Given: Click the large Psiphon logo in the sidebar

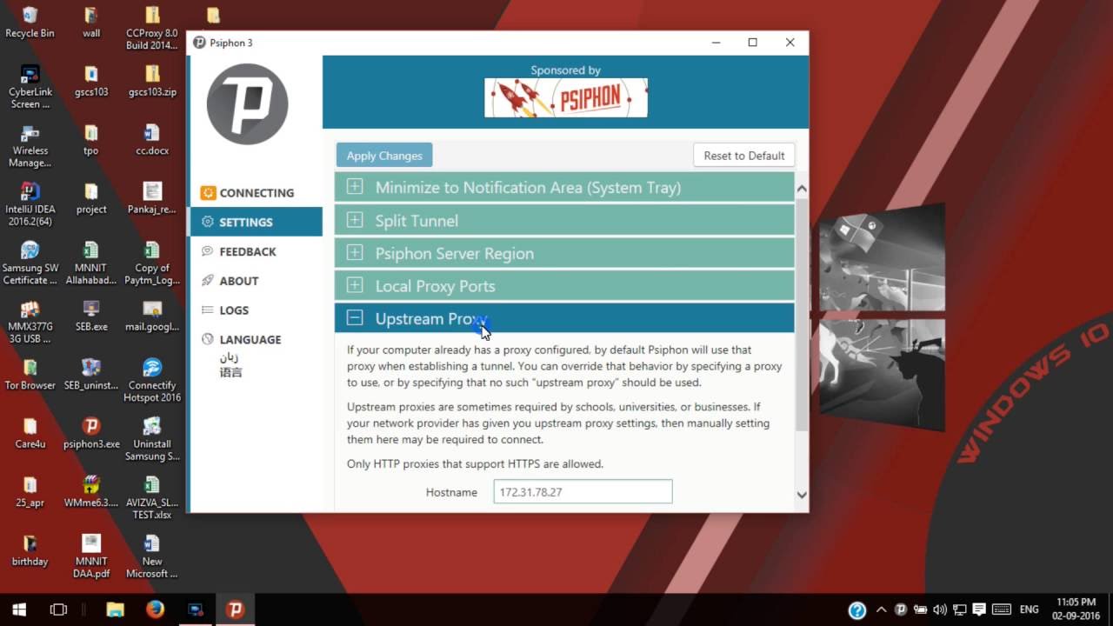Looking at the screenshot, I should [247, 104].
